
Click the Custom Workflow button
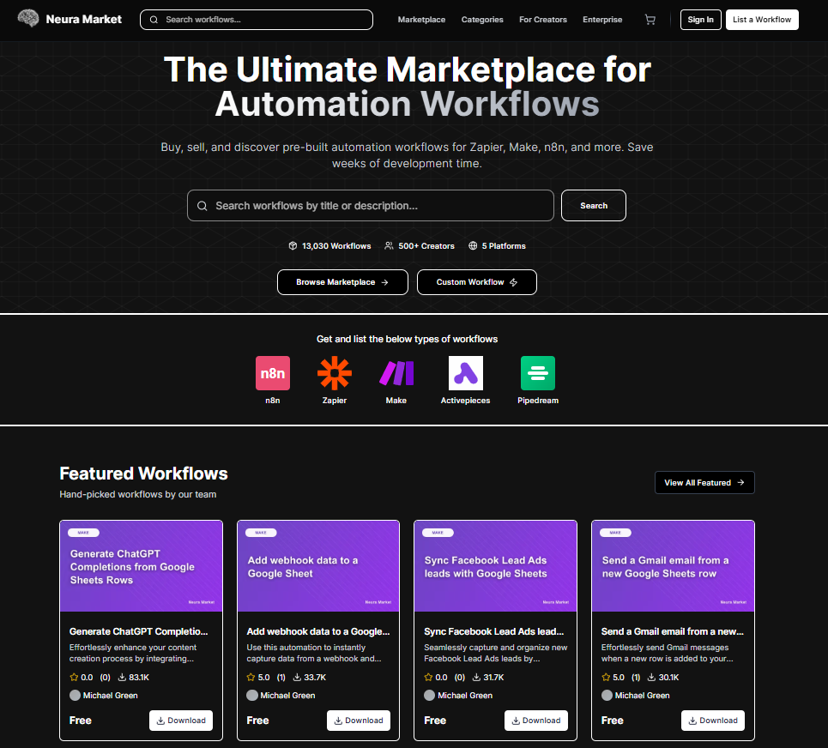477,282
